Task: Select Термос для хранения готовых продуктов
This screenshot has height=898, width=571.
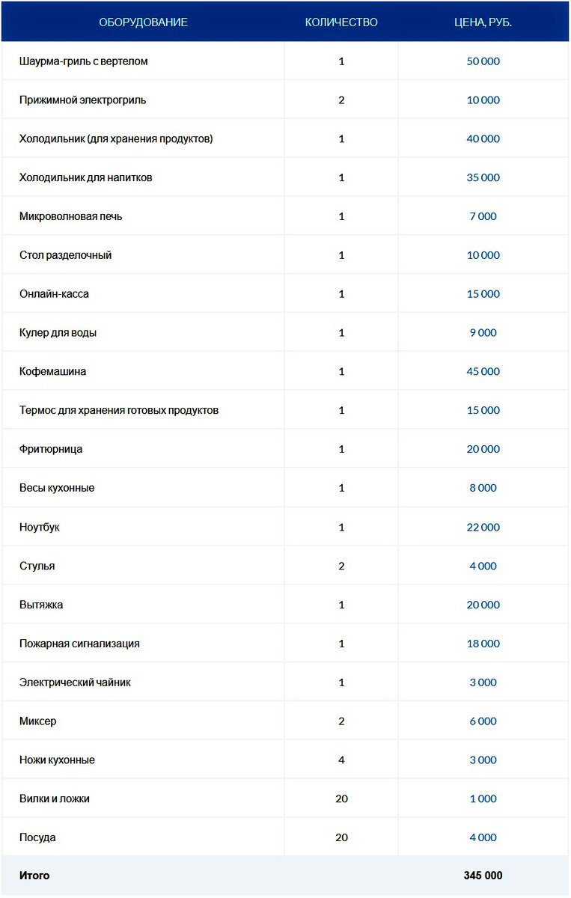Action: click(119, 411)
